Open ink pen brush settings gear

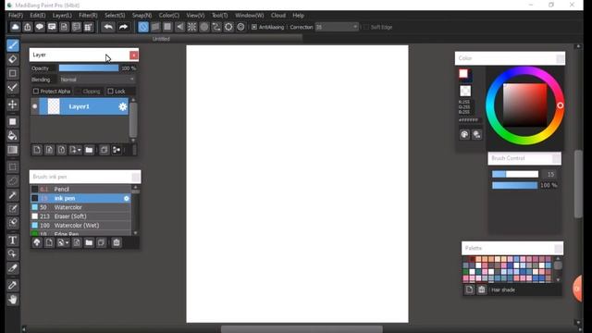click(x=127, y=198)
